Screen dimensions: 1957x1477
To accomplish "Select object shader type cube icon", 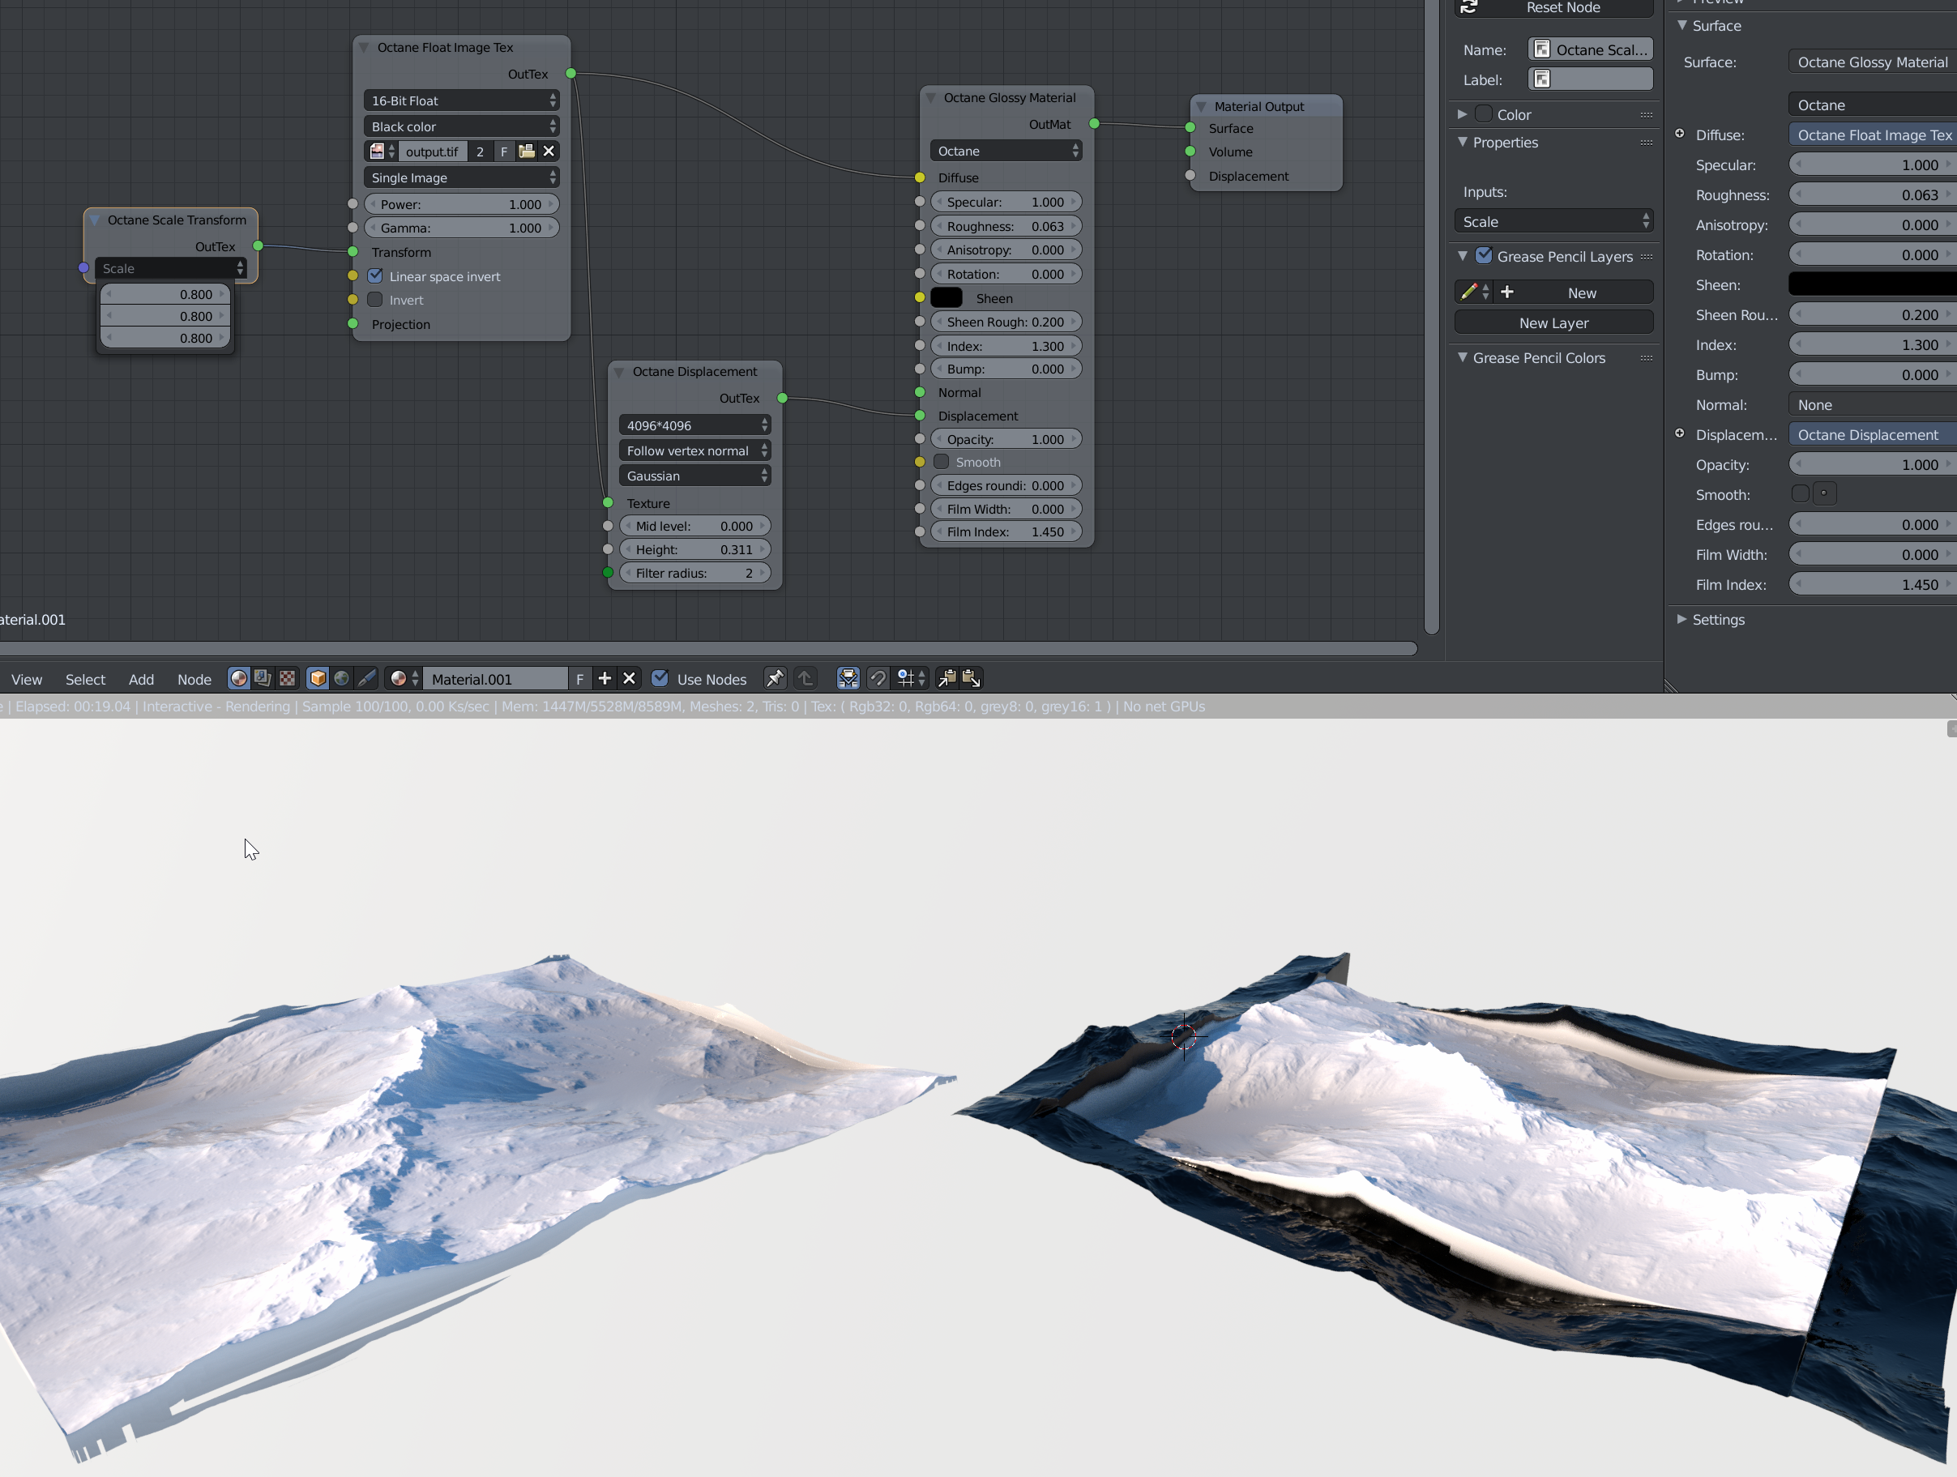I will 318,678.
